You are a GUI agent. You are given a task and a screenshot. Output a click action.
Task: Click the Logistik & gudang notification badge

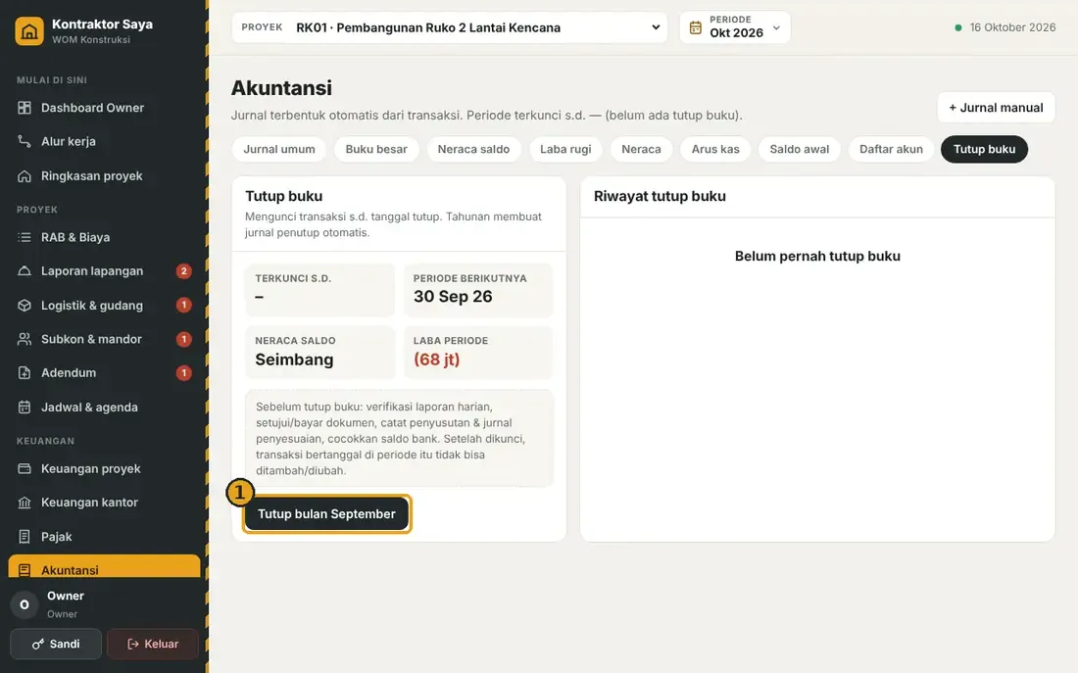tap(183, 306)
